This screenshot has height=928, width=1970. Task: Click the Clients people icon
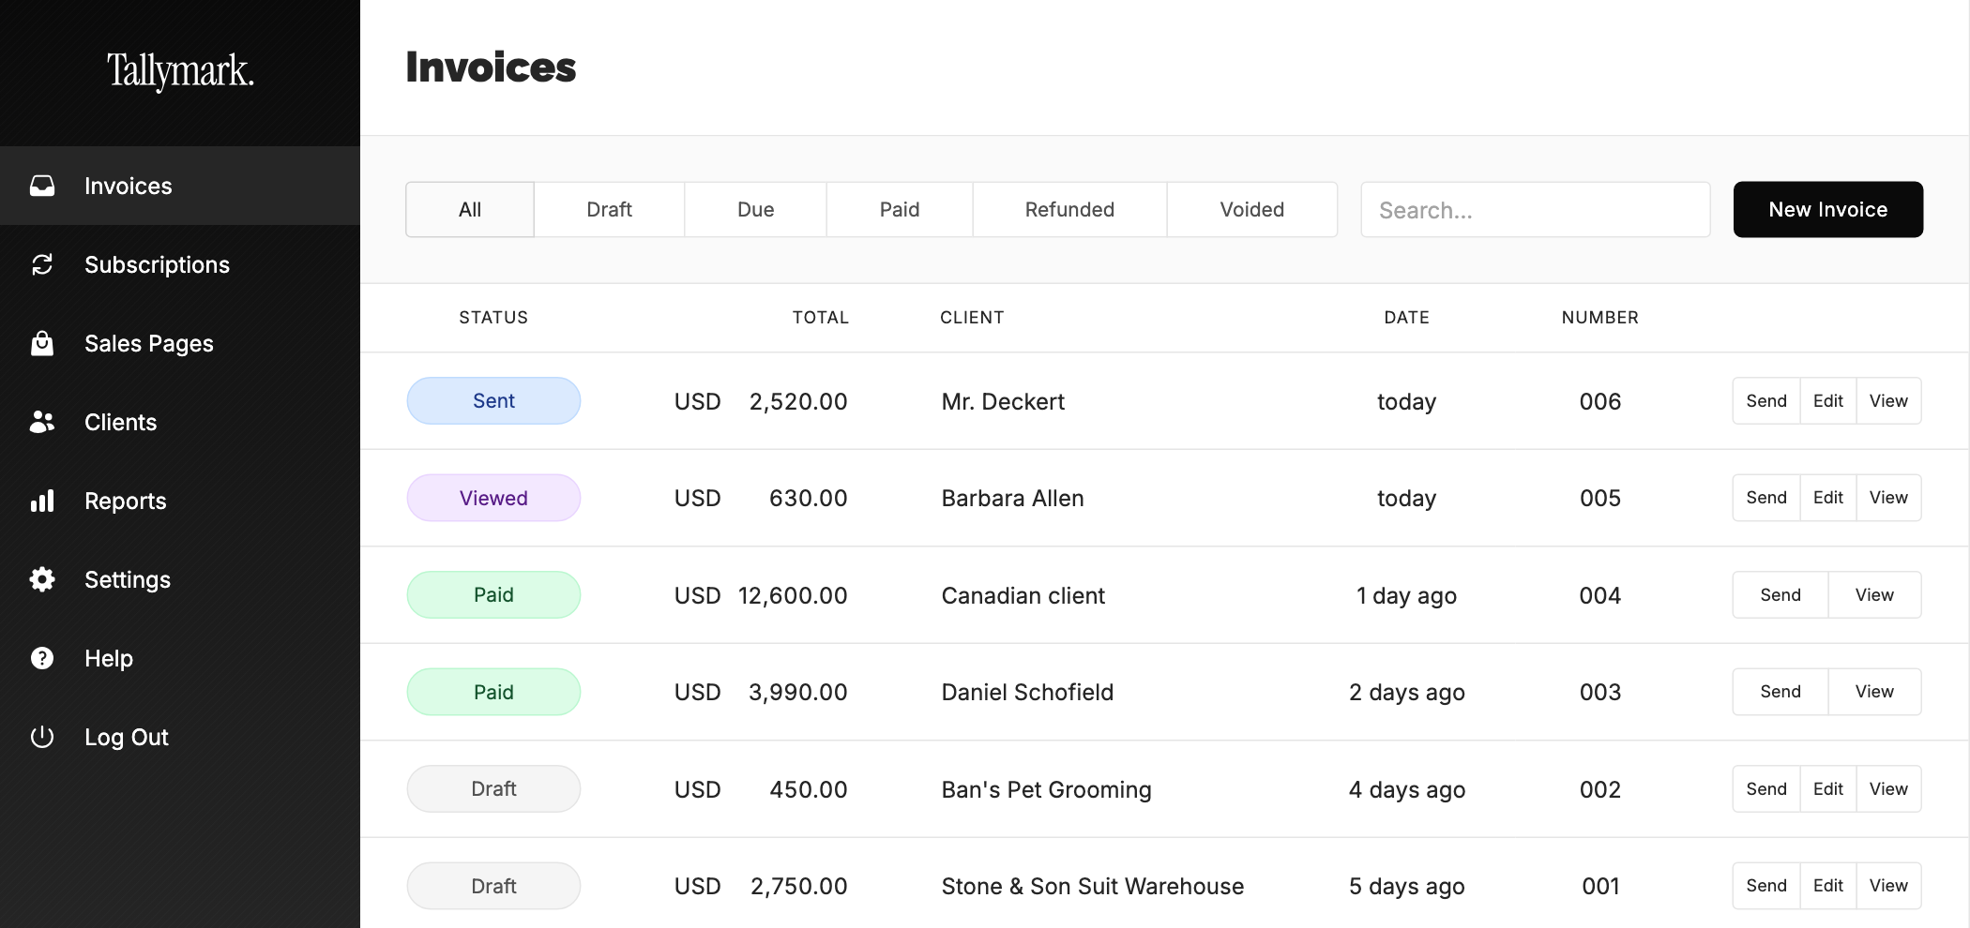coord(42,422)
